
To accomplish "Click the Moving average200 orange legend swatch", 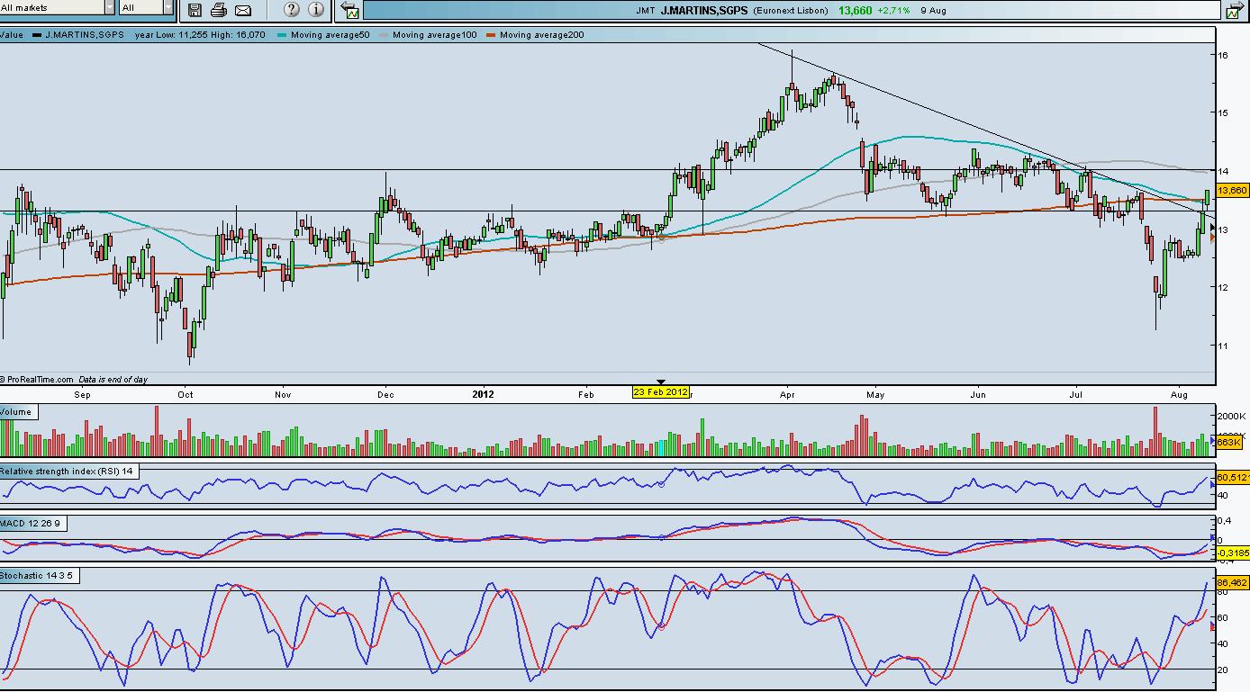I will [491, 35].
